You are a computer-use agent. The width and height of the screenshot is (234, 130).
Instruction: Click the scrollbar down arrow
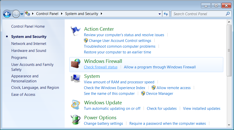229,125
